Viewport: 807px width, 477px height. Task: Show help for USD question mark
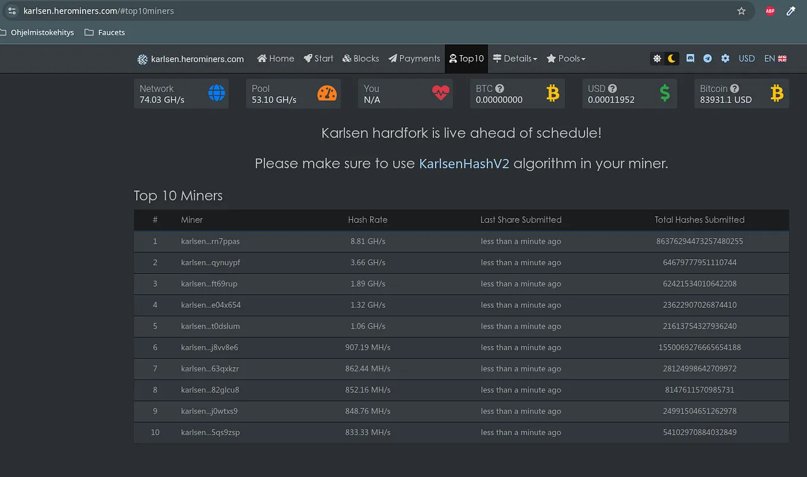612,88
